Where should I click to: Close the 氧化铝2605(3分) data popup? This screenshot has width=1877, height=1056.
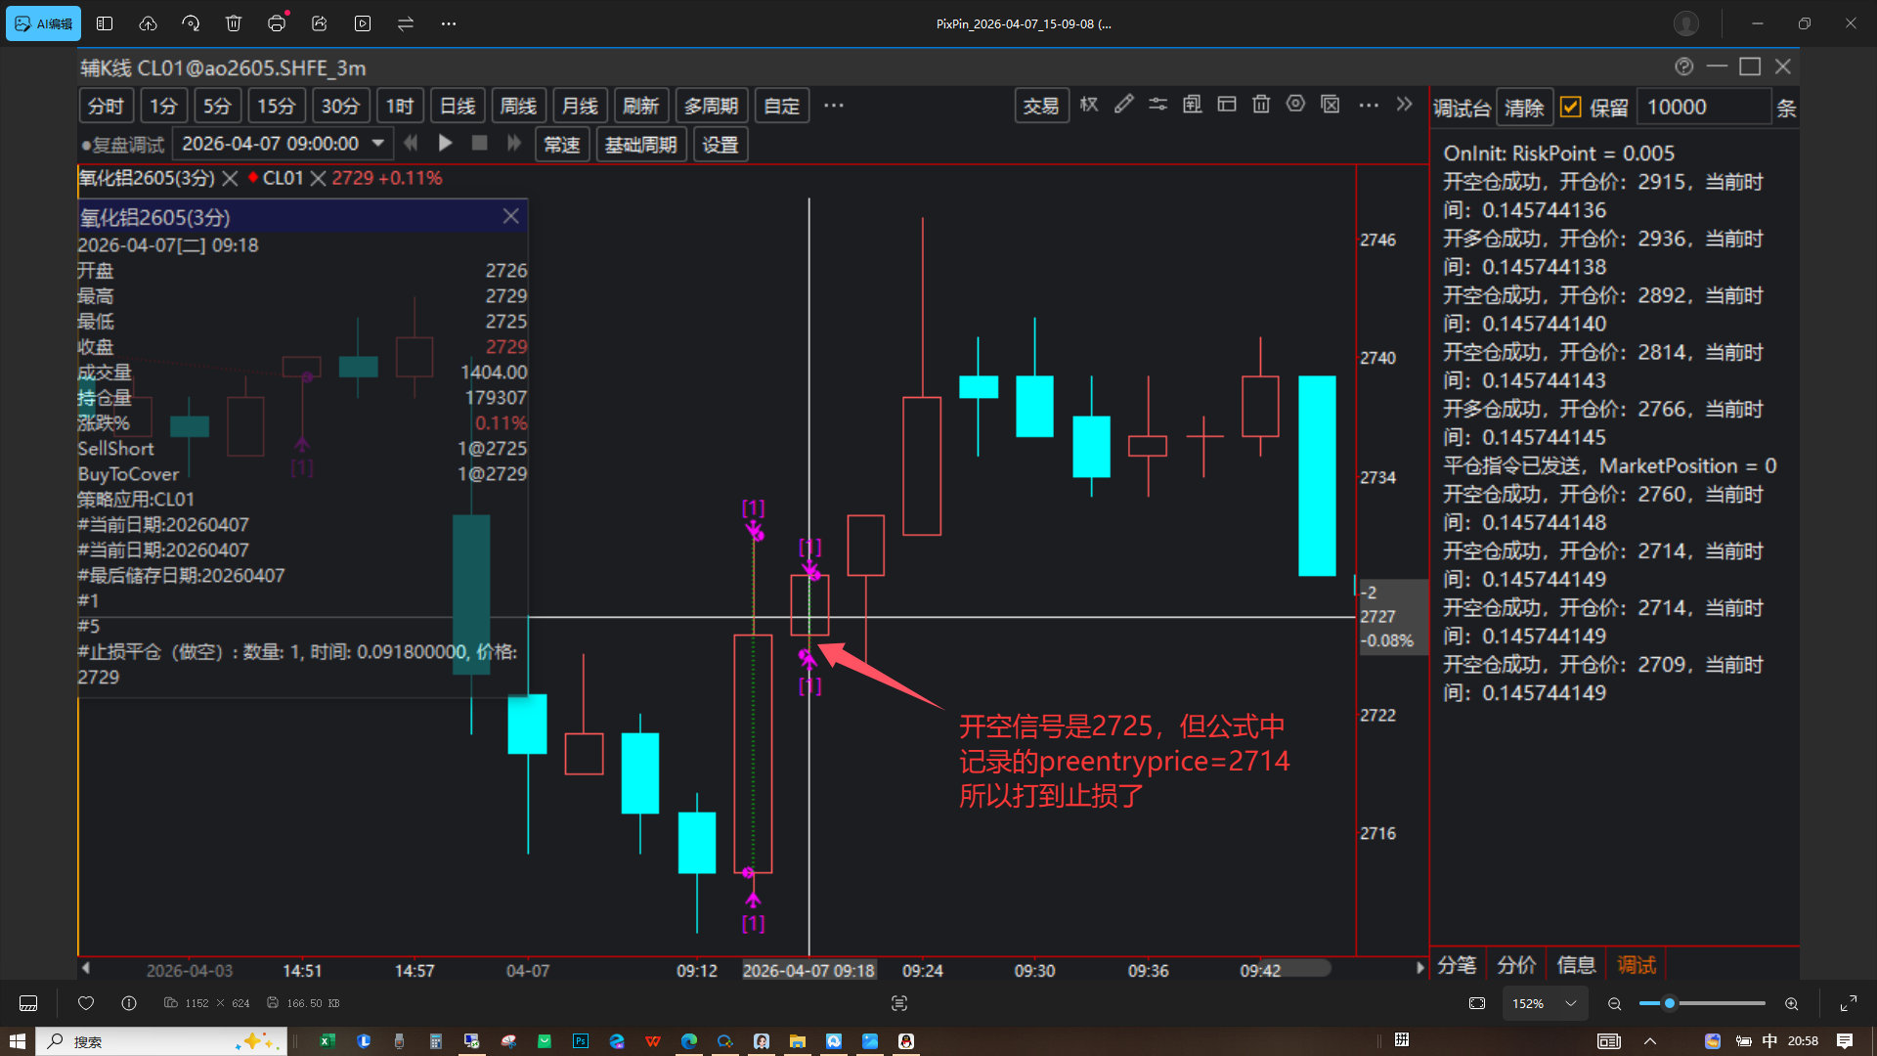[x=510, y=216]
